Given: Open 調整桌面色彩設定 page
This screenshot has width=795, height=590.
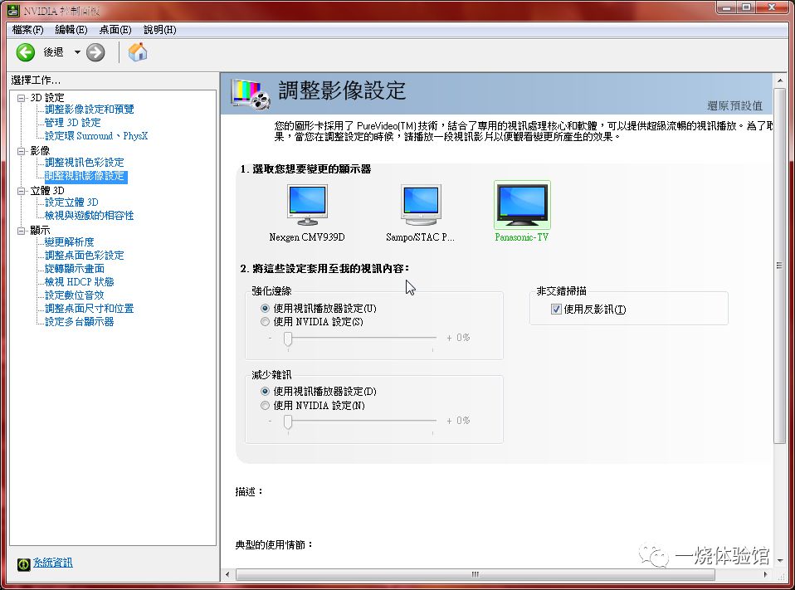Looking at the screenshot, I should pyautogui.click(x=84, y=256).
